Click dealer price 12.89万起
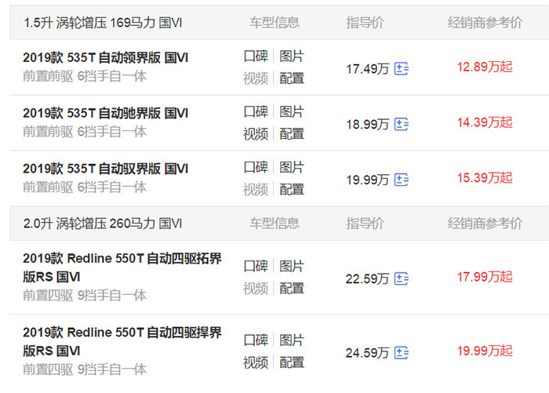 tap(484, 67)
